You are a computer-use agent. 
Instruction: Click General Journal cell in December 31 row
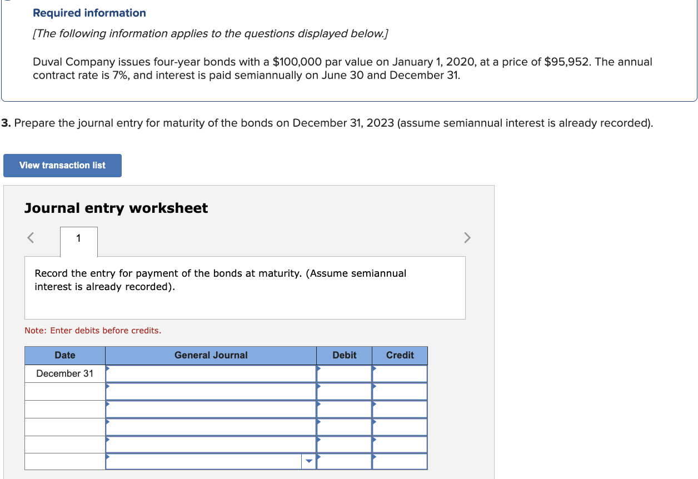coord(211,373)
